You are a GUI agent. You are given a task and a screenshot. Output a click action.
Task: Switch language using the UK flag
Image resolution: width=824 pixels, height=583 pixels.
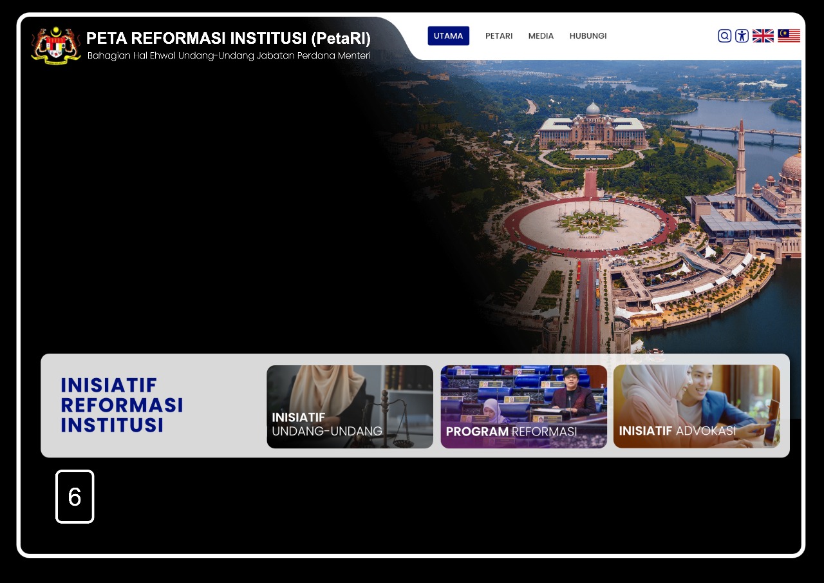(x=763, y=36)
